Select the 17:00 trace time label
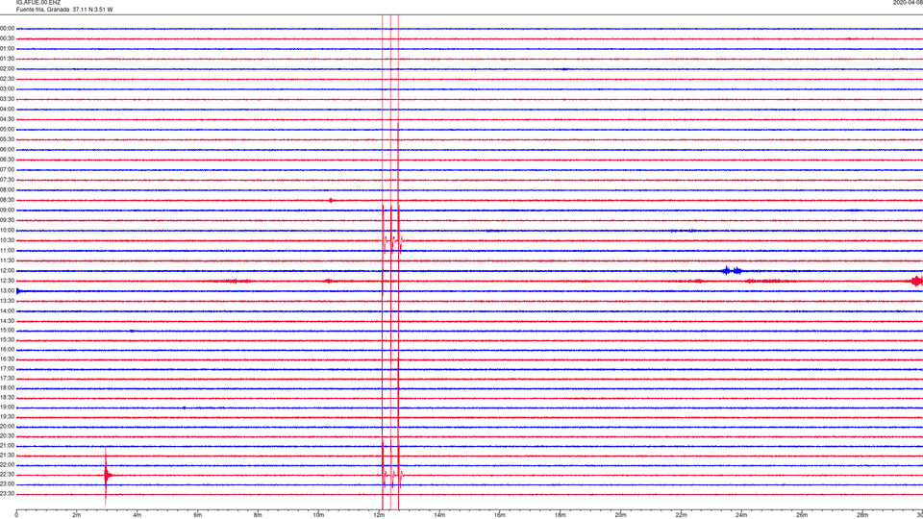This screenshot has height=519, width=923. [7, 369]
